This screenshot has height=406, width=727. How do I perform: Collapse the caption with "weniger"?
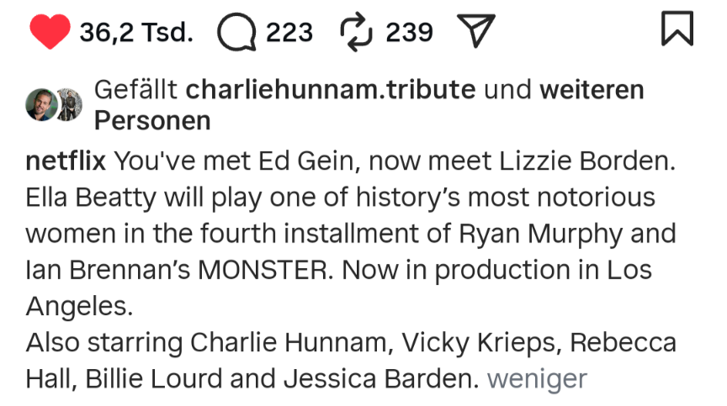(537, 378)
